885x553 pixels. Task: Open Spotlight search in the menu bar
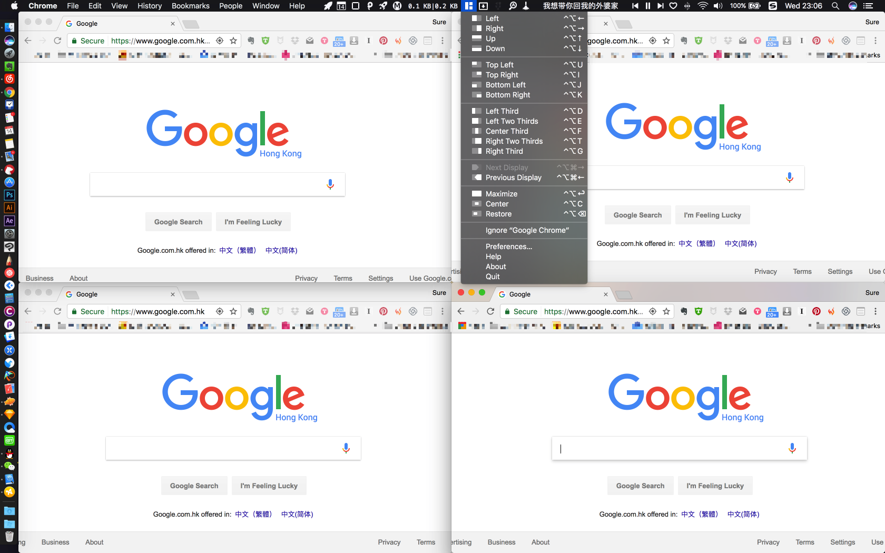(x=835, y=6)
